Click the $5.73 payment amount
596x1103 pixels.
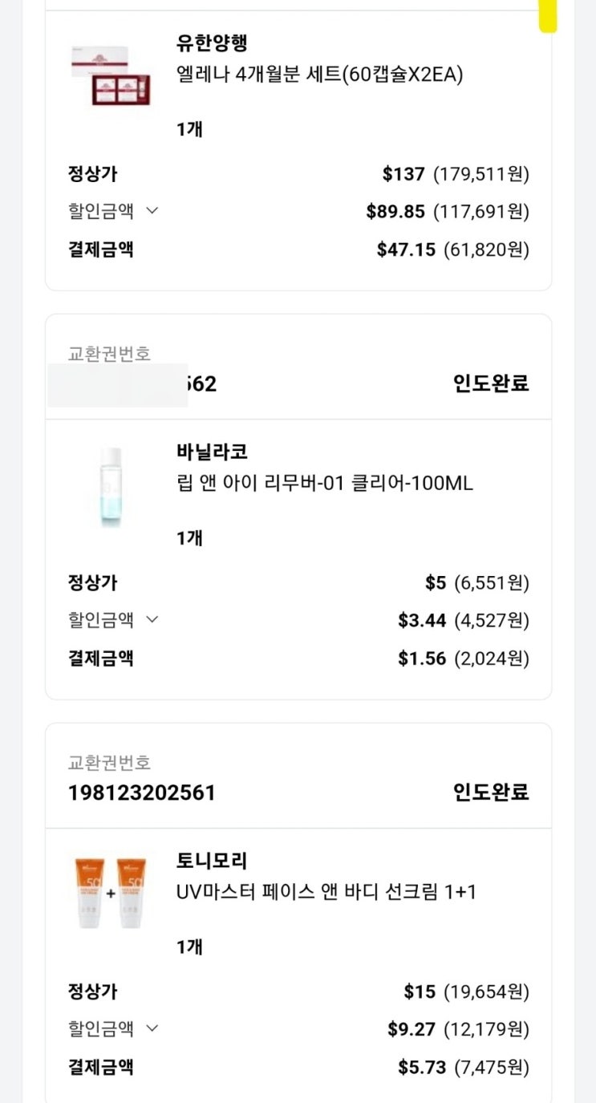[x=422, y=1068]
